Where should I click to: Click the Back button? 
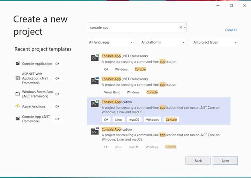(x=198, y=161)
